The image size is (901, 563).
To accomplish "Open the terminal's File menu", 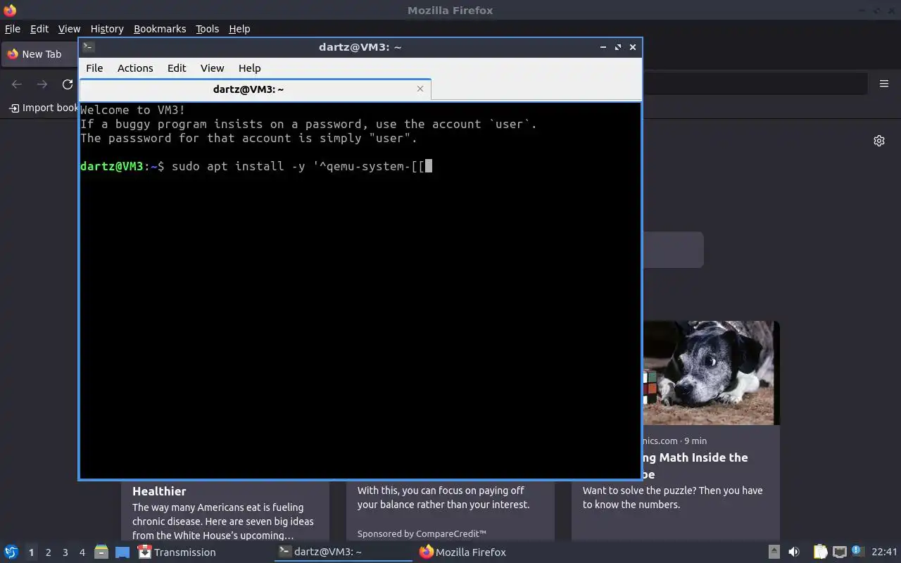I will pos(94,68).
